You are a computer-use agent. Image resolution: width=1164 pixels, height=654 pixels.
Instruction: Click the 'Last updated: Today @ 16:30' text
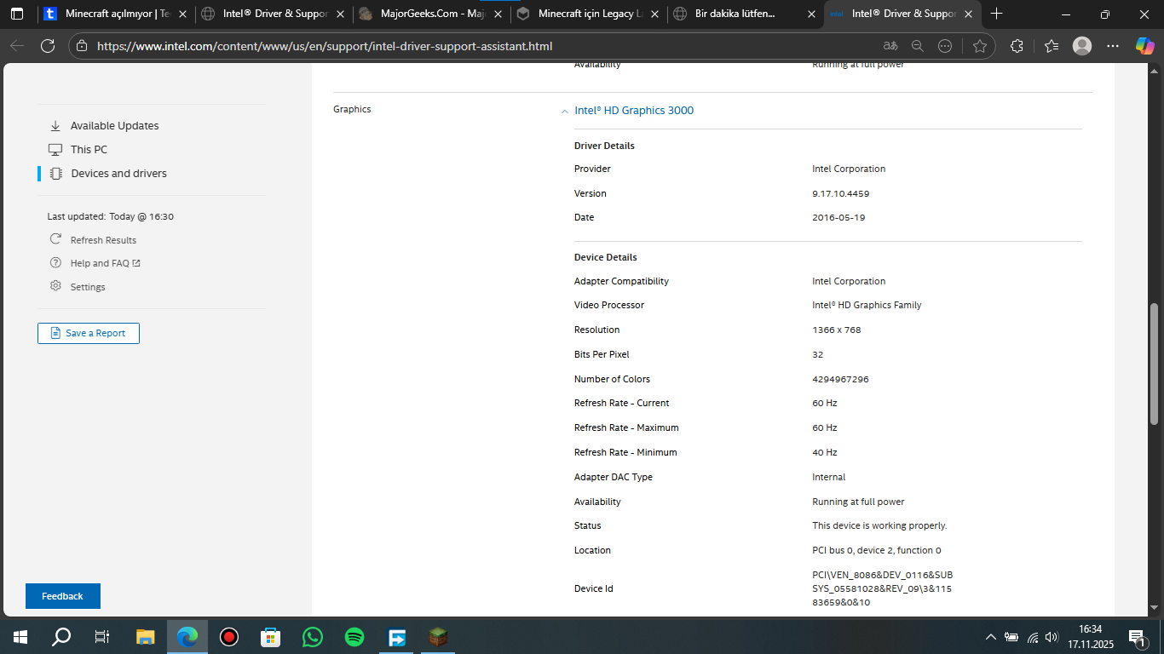[x=111, y=217]
